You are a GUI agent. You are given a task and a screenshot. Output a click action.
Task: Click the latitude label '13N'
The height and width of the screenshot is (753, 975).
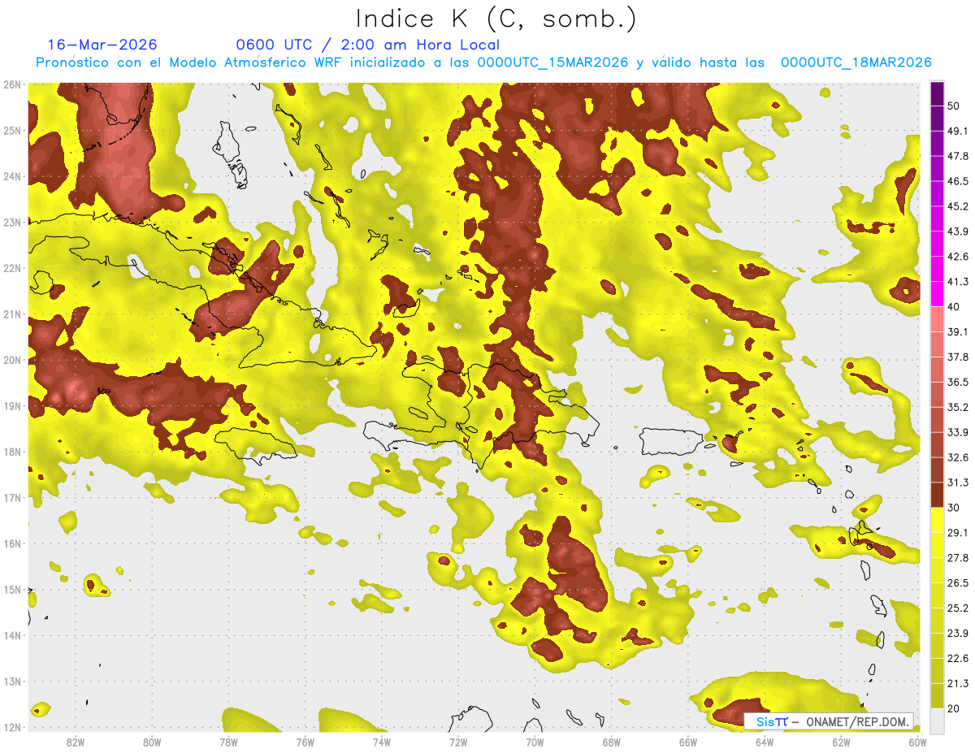tap(12, 682)
